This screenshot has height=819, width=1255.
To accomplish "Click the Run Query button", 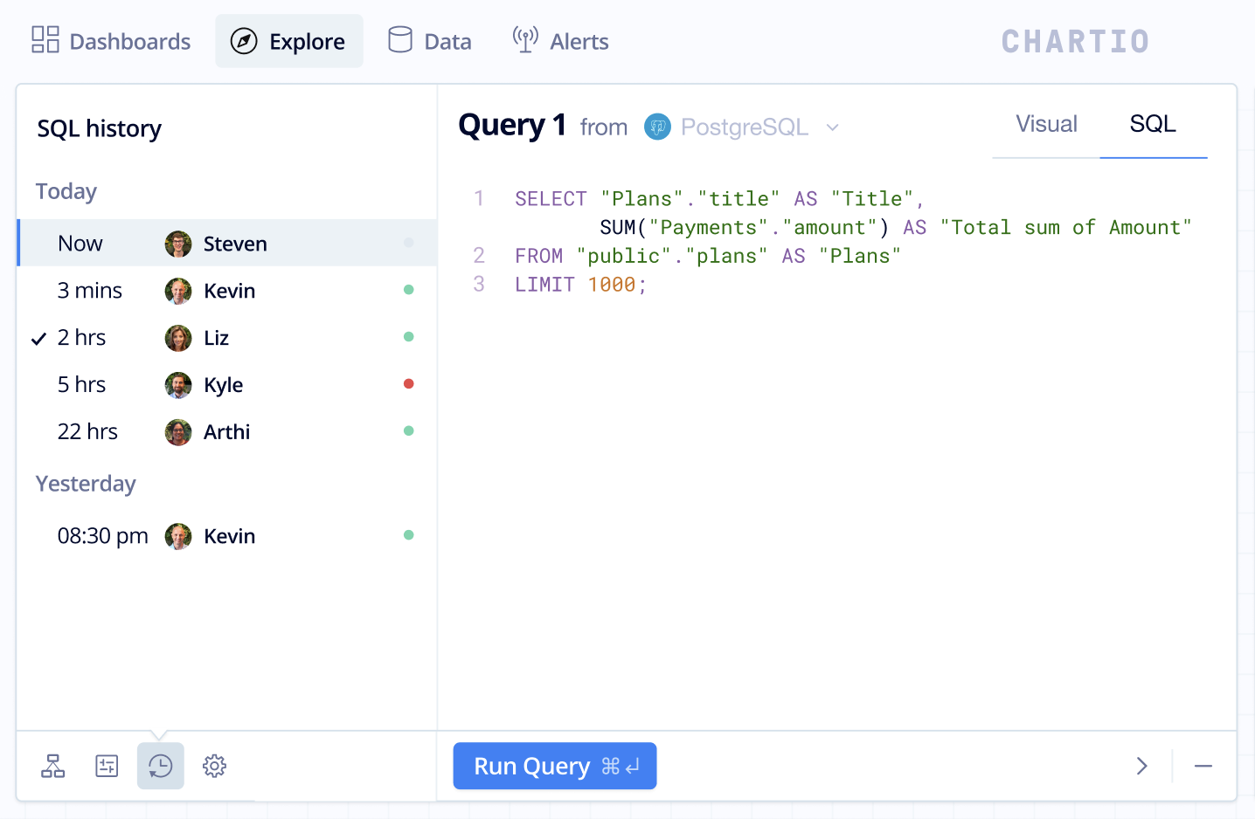I will point(555,767).
